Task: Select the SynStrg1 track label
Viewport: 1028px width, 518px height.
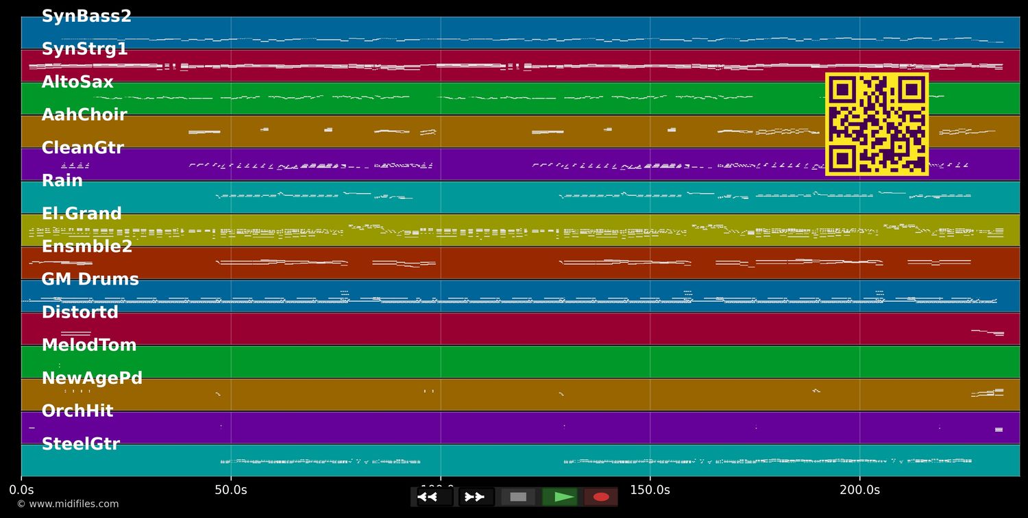Action: coord(85,49)
